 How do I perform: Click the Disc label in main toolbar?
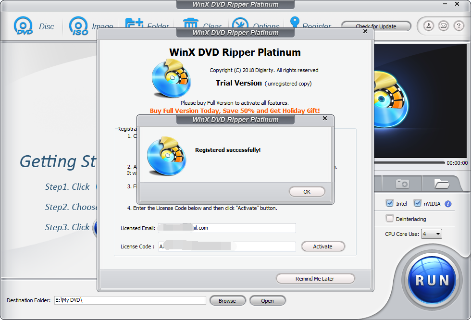47,26
